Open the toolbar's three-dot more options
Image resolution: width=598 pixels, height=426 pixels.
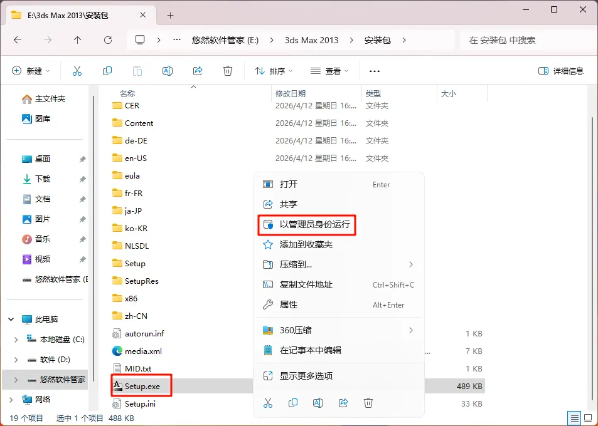coord(375,71)
